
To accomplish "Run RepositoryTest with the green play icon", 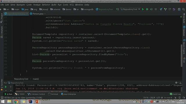I will point(143,9).
